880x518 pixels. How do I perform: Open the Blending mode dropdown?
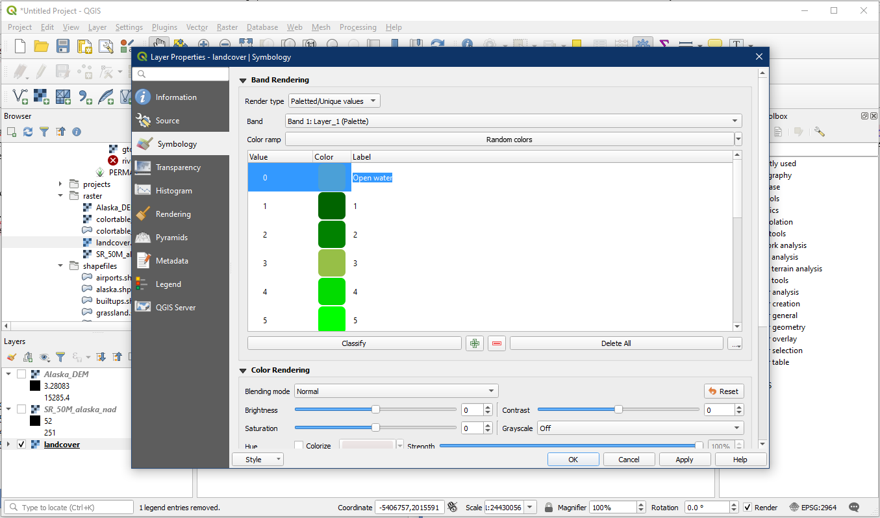tap(396, 391)
